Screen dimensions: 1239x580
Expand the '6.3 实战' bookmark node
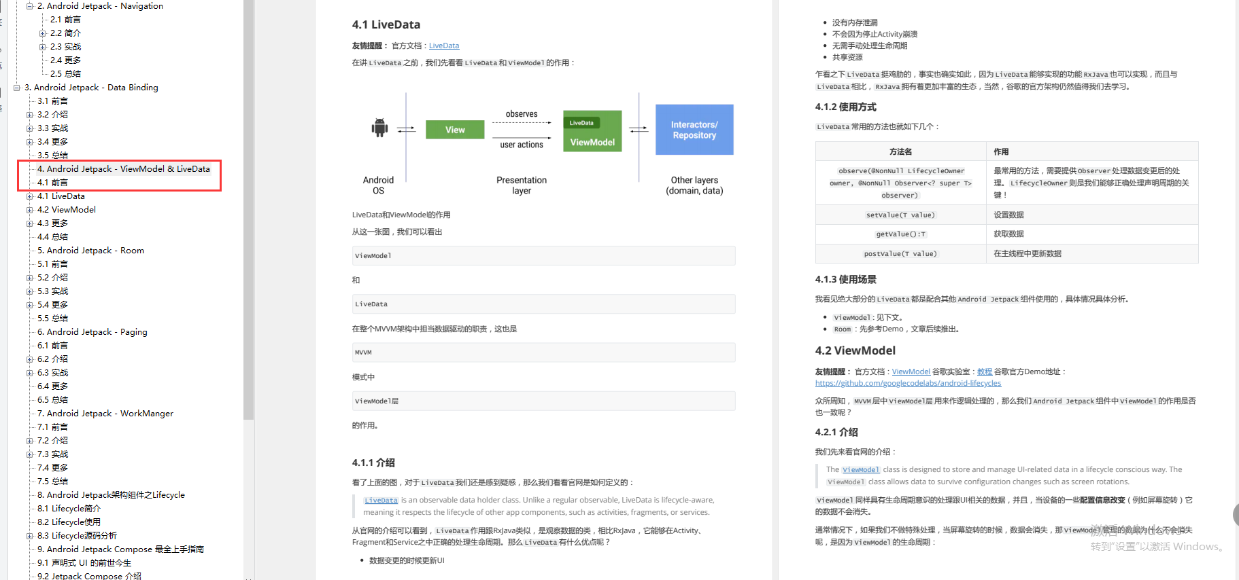click(29, 373)
